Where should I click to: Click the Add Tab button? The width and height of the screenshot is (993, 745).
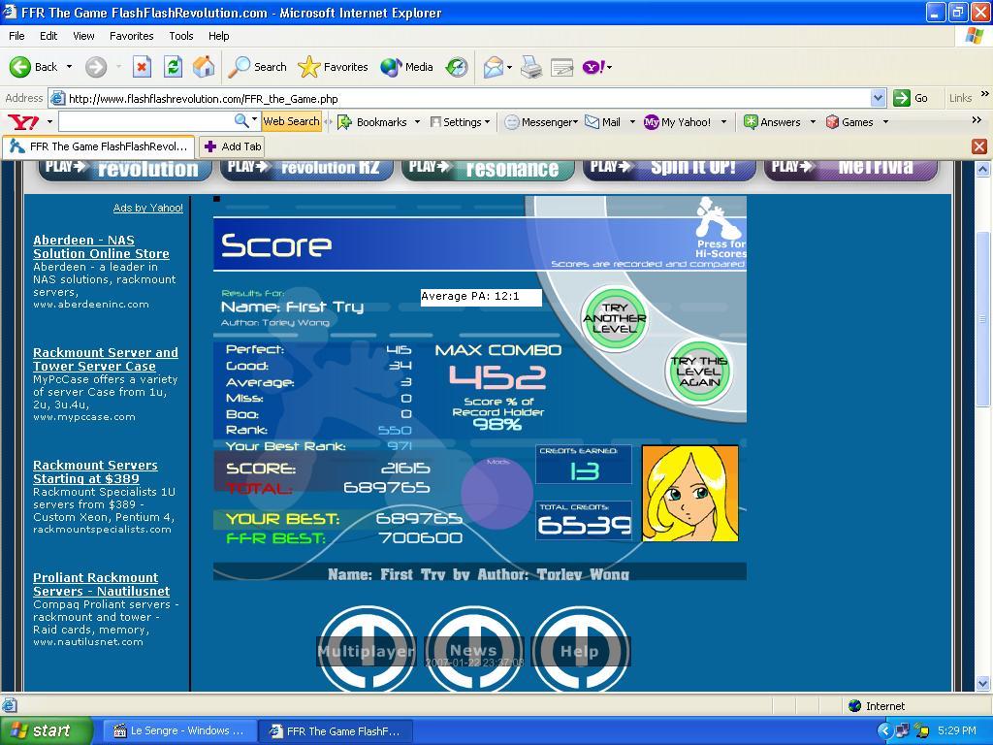232,146
